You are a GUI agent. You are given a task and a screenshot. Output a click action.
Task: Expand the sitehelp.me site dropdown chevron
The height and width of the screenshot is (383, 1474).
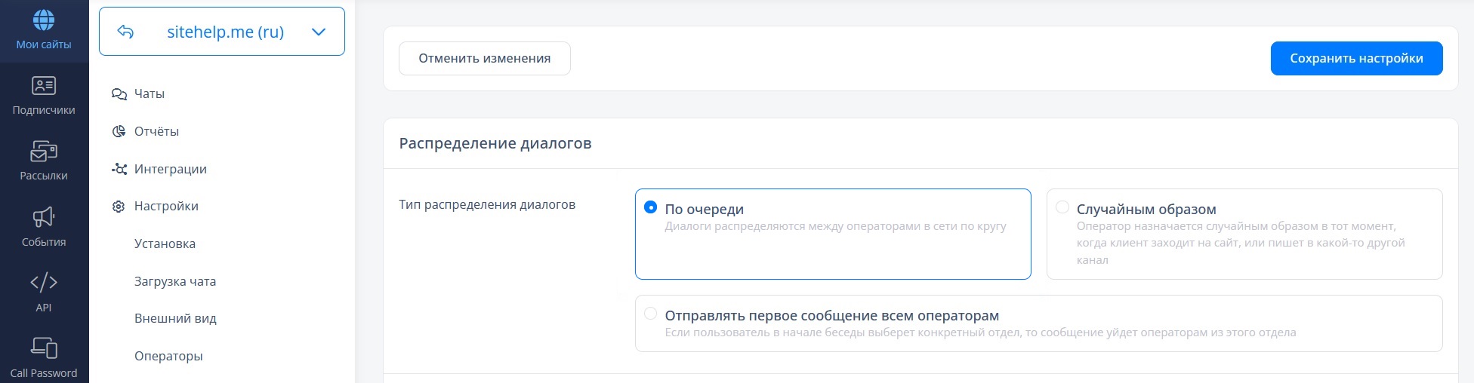pos(319,32)
